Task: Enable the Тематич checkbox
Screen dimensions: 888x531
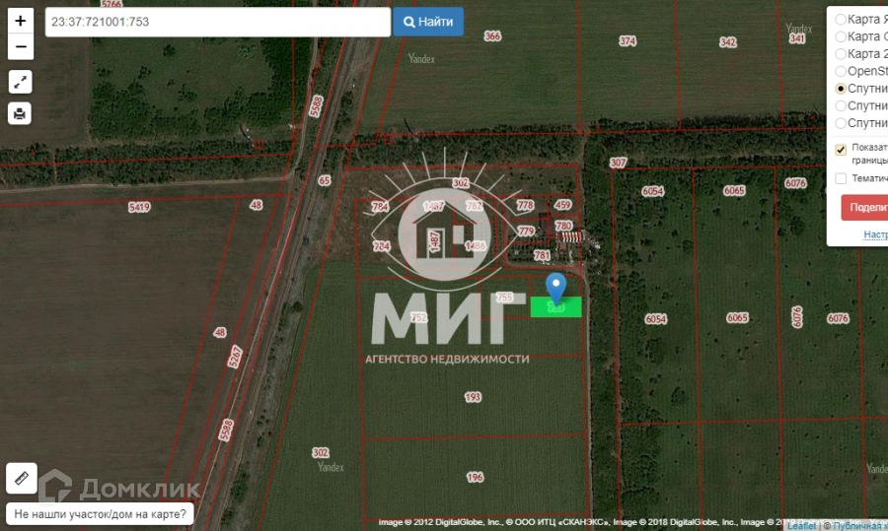Action: [x=841, y=178]
